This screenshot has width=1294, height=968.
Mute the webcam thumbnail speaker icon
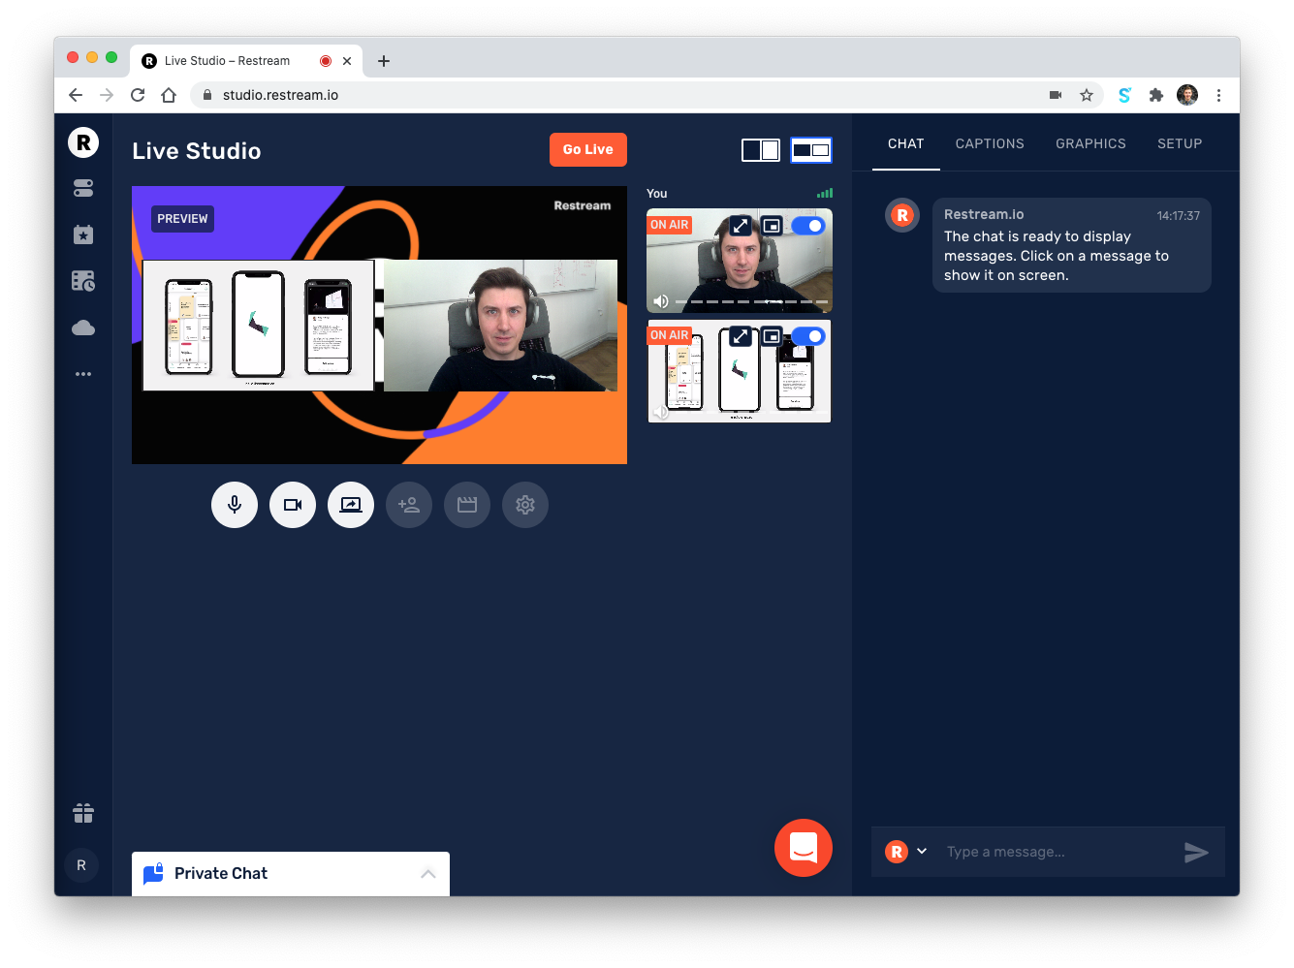(x=661, y=301)
